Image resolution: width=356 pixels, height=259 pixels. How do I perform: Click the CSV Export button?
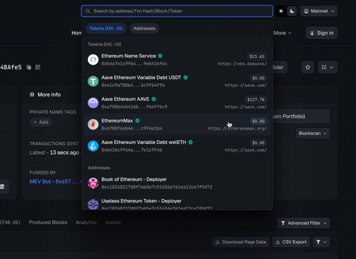point(291,242)
